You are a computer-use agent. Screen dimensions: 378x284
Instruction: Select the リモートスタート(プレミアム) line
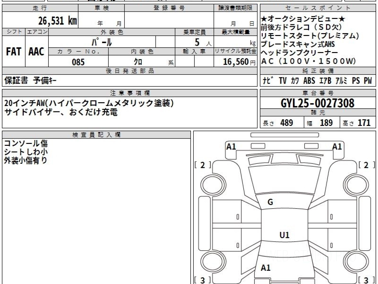[x=310, y=36]
